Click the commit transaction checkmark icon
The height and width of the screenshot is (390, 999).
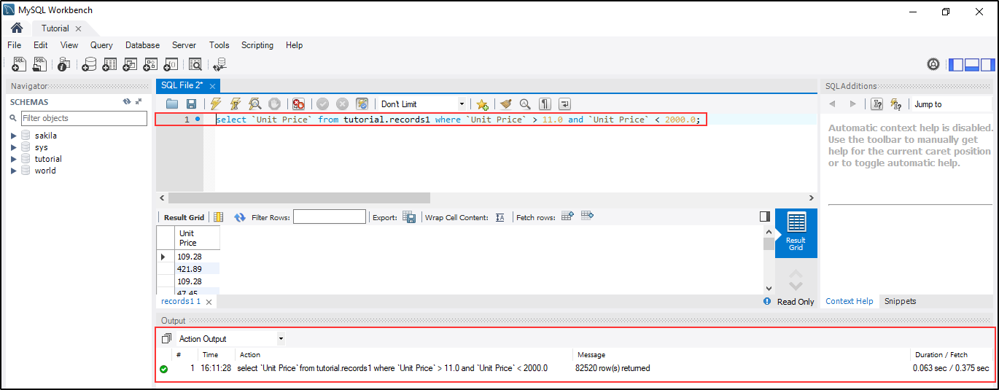coord(322,104)
